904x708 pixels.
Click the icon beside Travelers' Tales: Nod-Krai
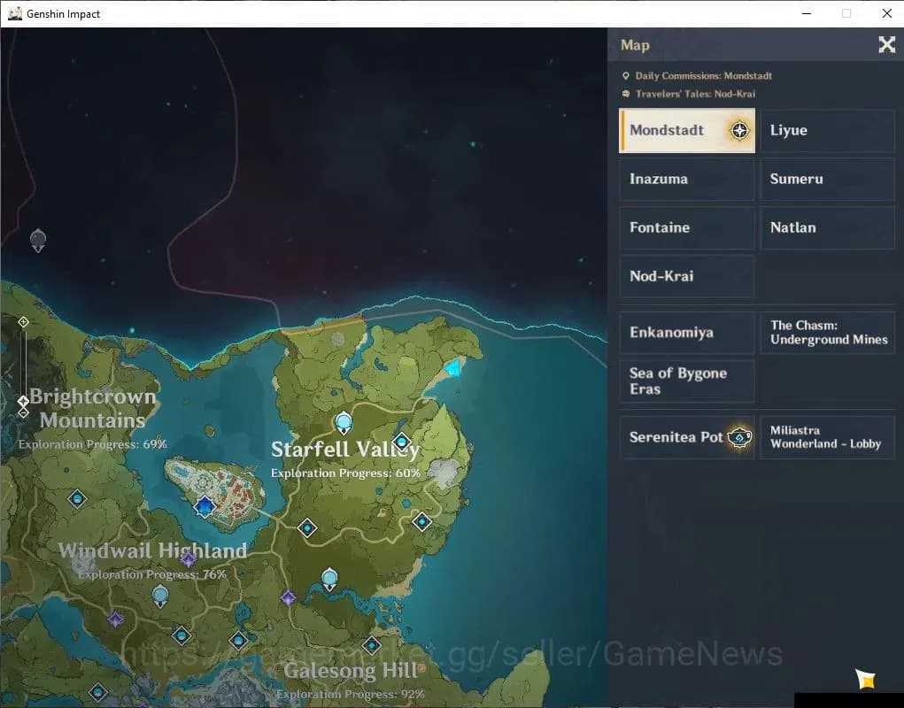coord(625,93)
